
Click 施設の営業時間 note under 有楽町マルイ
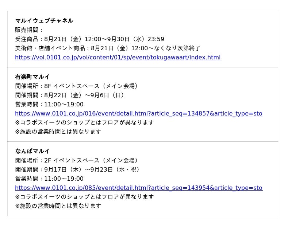(x=58, y=132)
